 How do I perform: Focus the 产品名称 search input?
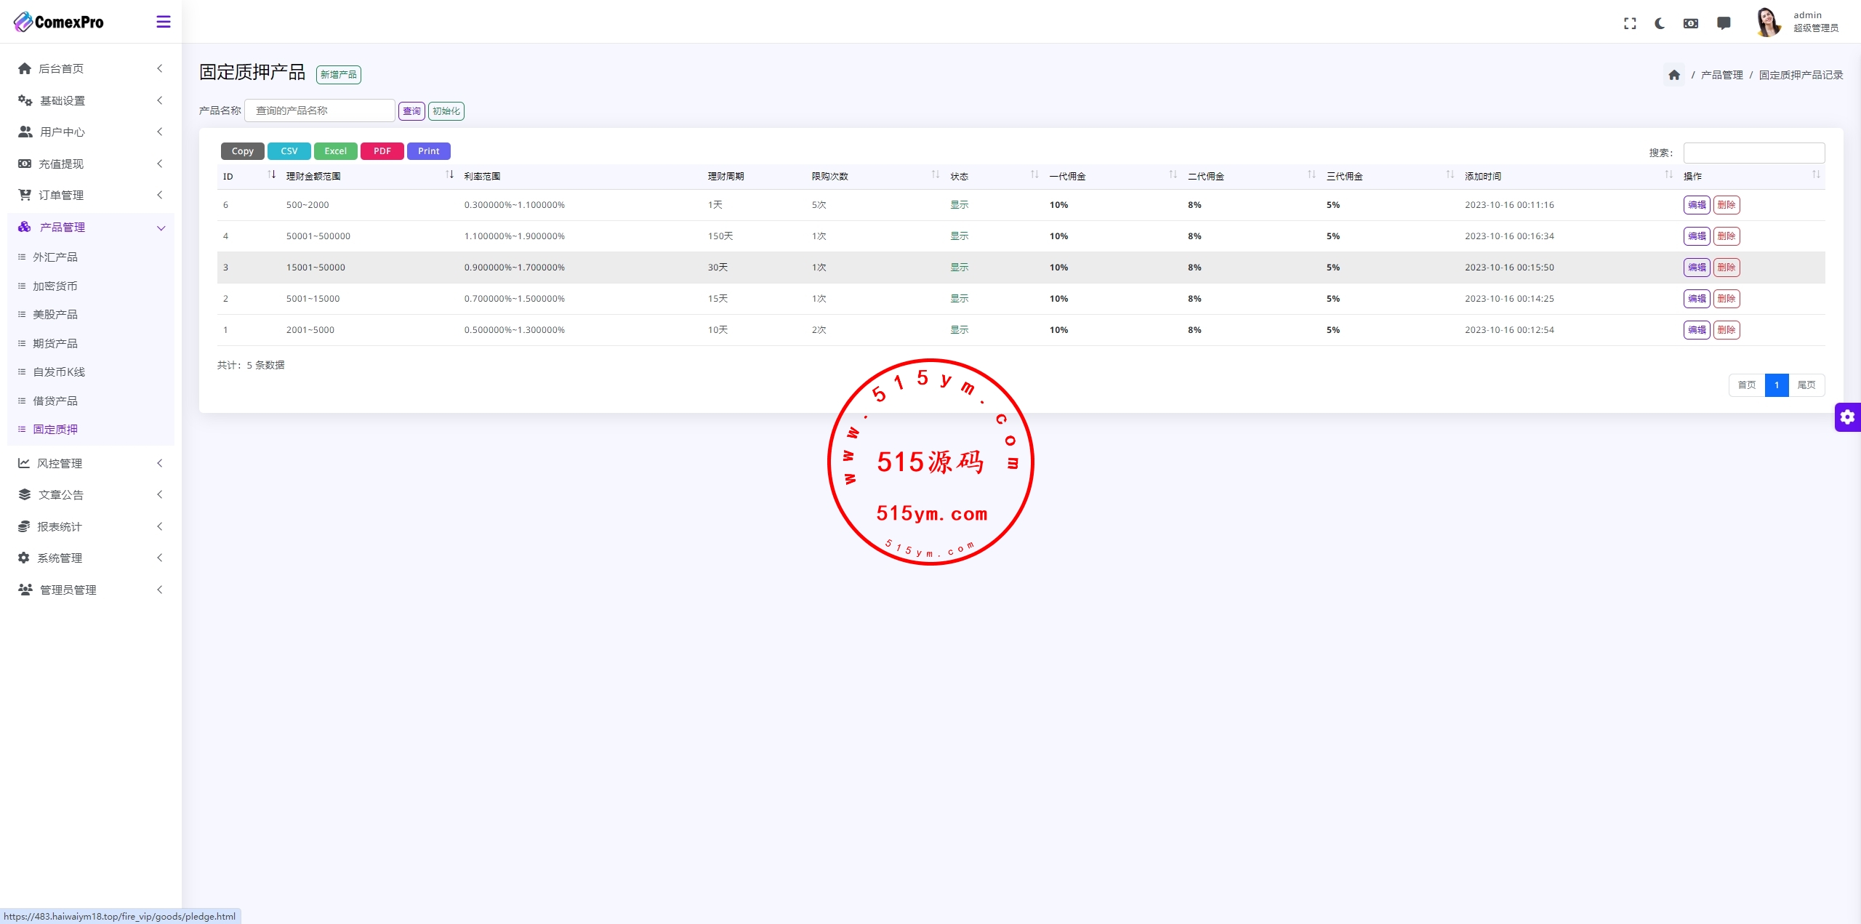[320, 111]
